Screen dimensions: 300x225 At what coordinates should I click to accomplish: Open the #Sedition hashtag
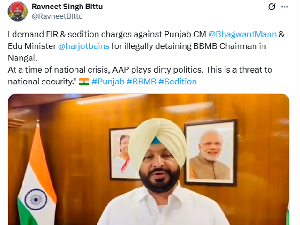178,82
